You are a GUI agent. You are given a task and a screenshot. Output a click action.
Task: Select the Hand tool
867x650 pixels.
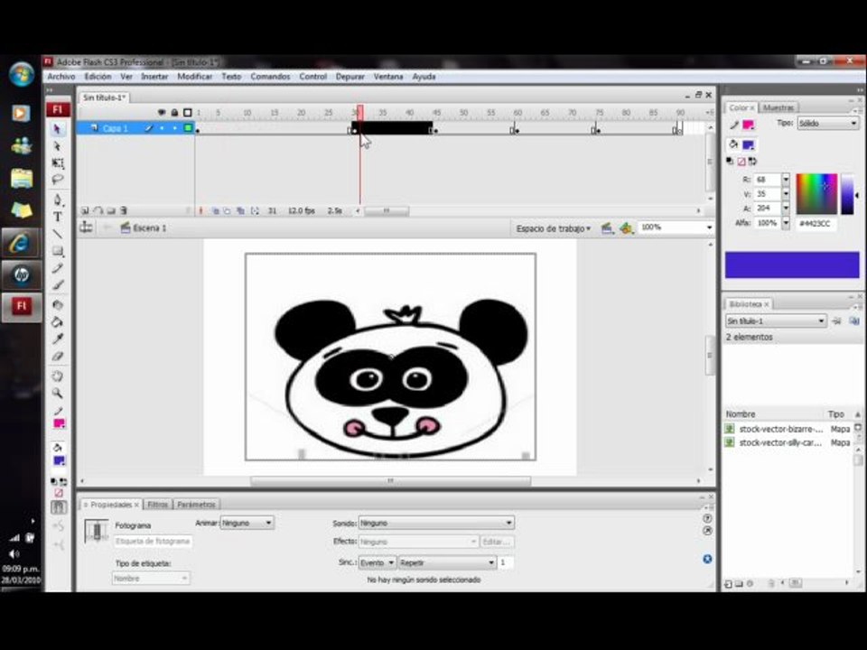click(x=57, y=376)
